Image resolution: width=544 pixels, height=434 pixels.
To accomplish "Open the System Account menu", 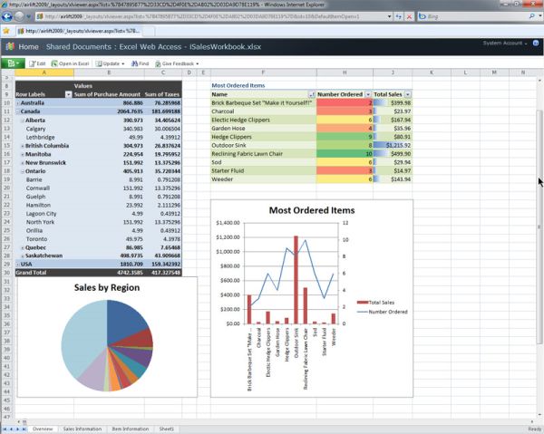I will pyautogui.click(x=505, y=43).
